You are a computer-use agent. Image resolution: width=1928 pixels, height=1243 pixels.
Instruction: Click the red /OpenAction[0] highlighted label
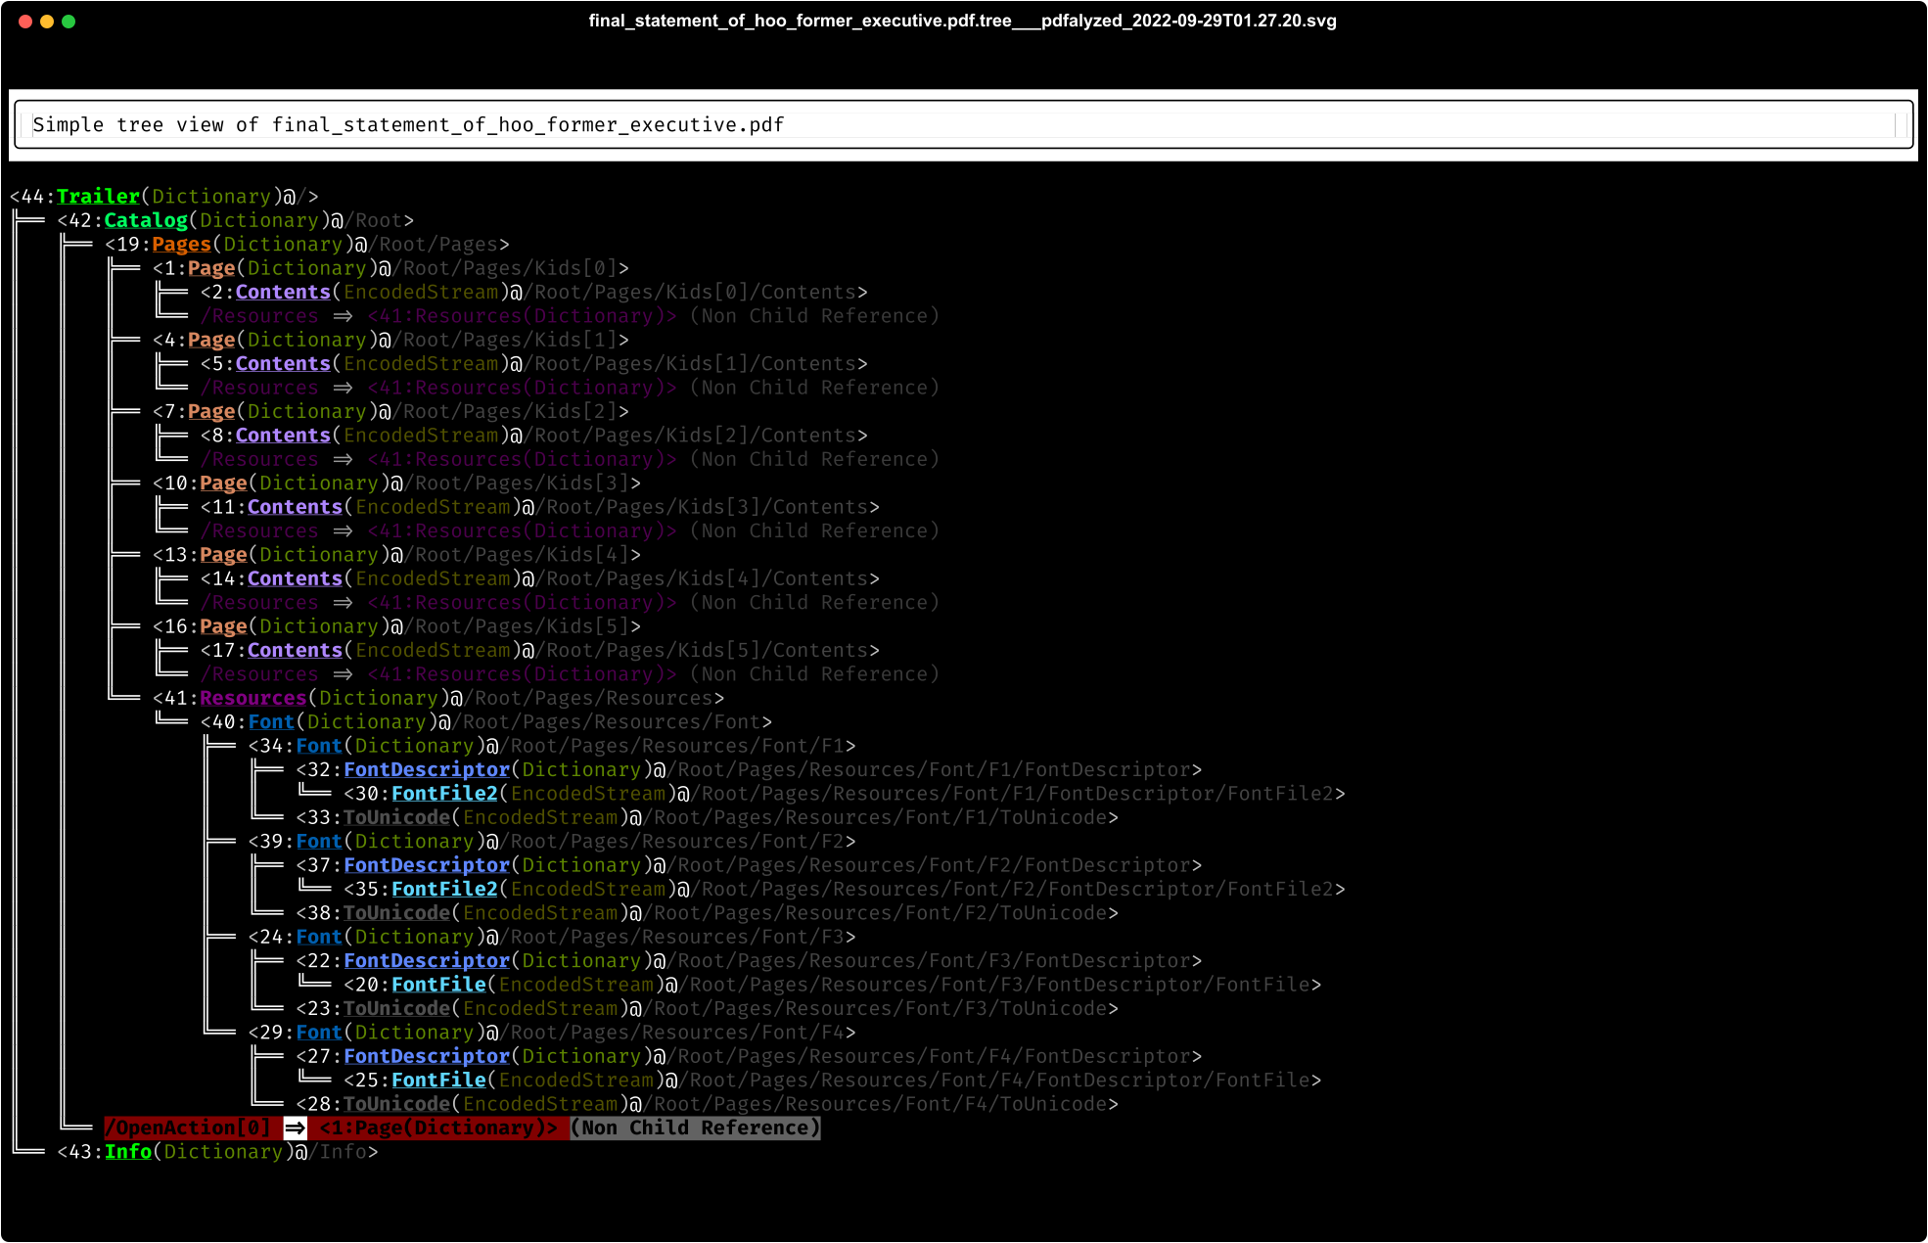click(188, 1128)
